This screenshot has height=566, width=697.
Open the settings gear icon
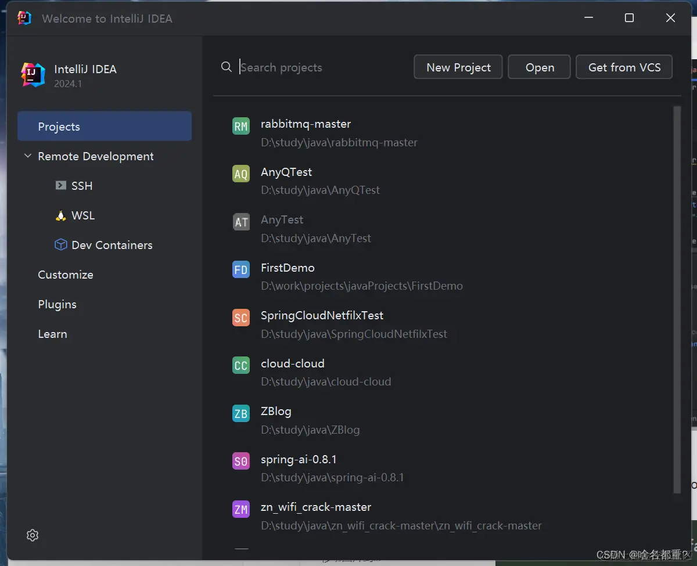pos(33,535)
